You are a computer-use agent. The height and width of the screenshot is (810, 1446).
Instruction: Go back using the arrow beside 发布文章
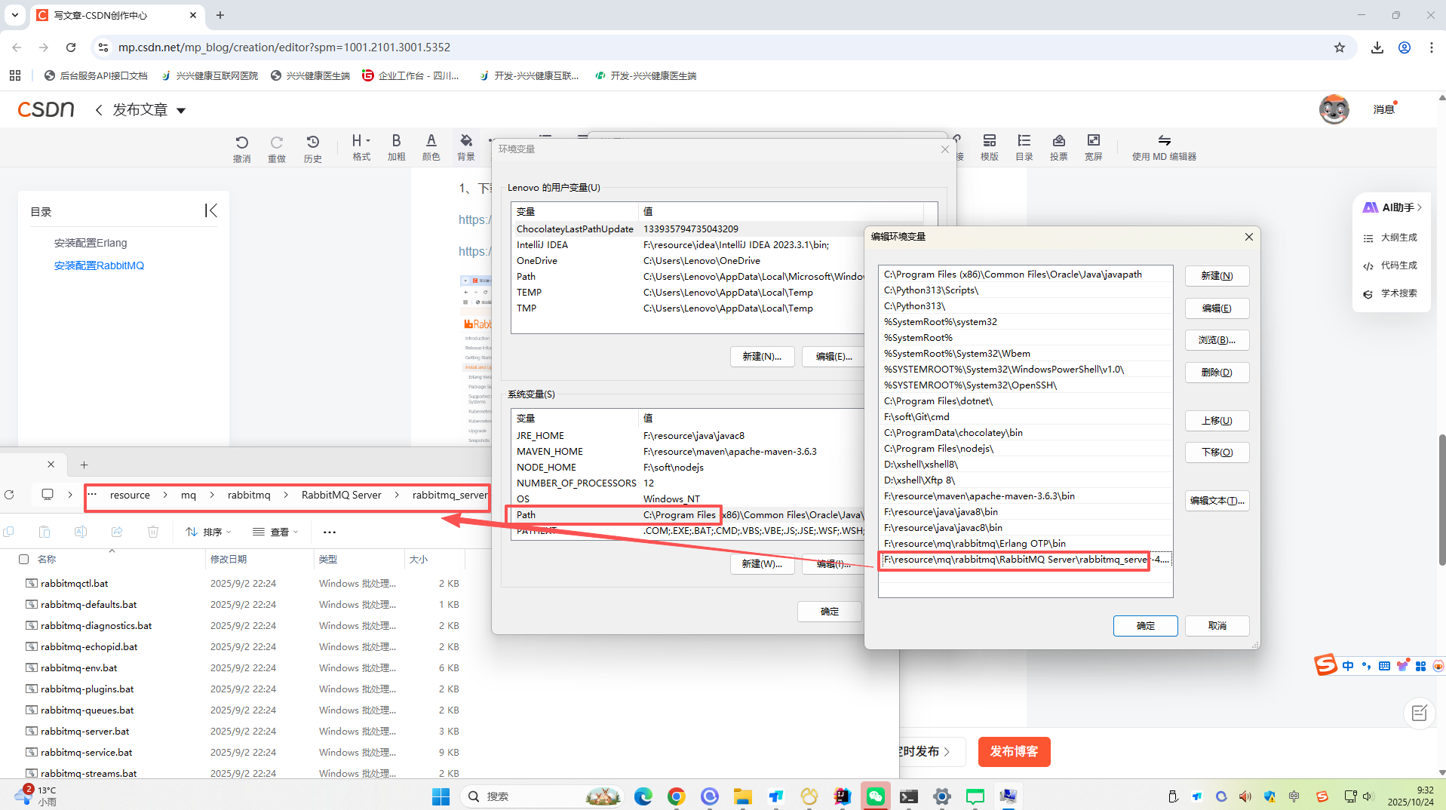[99, 110]
